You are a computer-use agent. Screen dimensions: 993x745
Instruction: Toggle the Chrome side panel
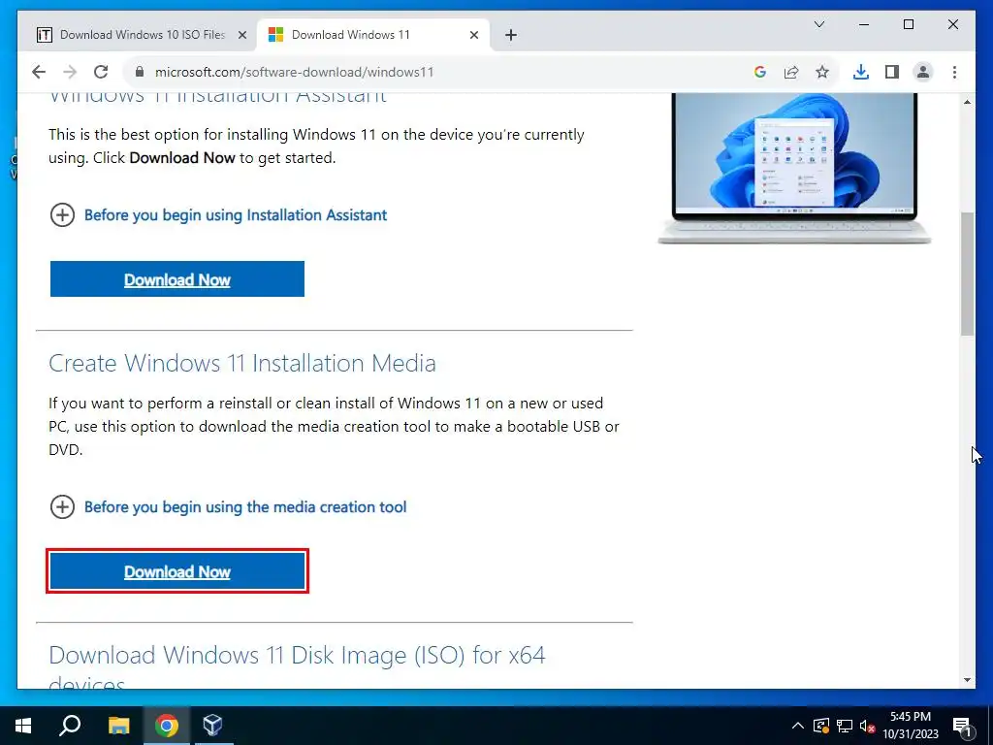(x=892, y=72)
